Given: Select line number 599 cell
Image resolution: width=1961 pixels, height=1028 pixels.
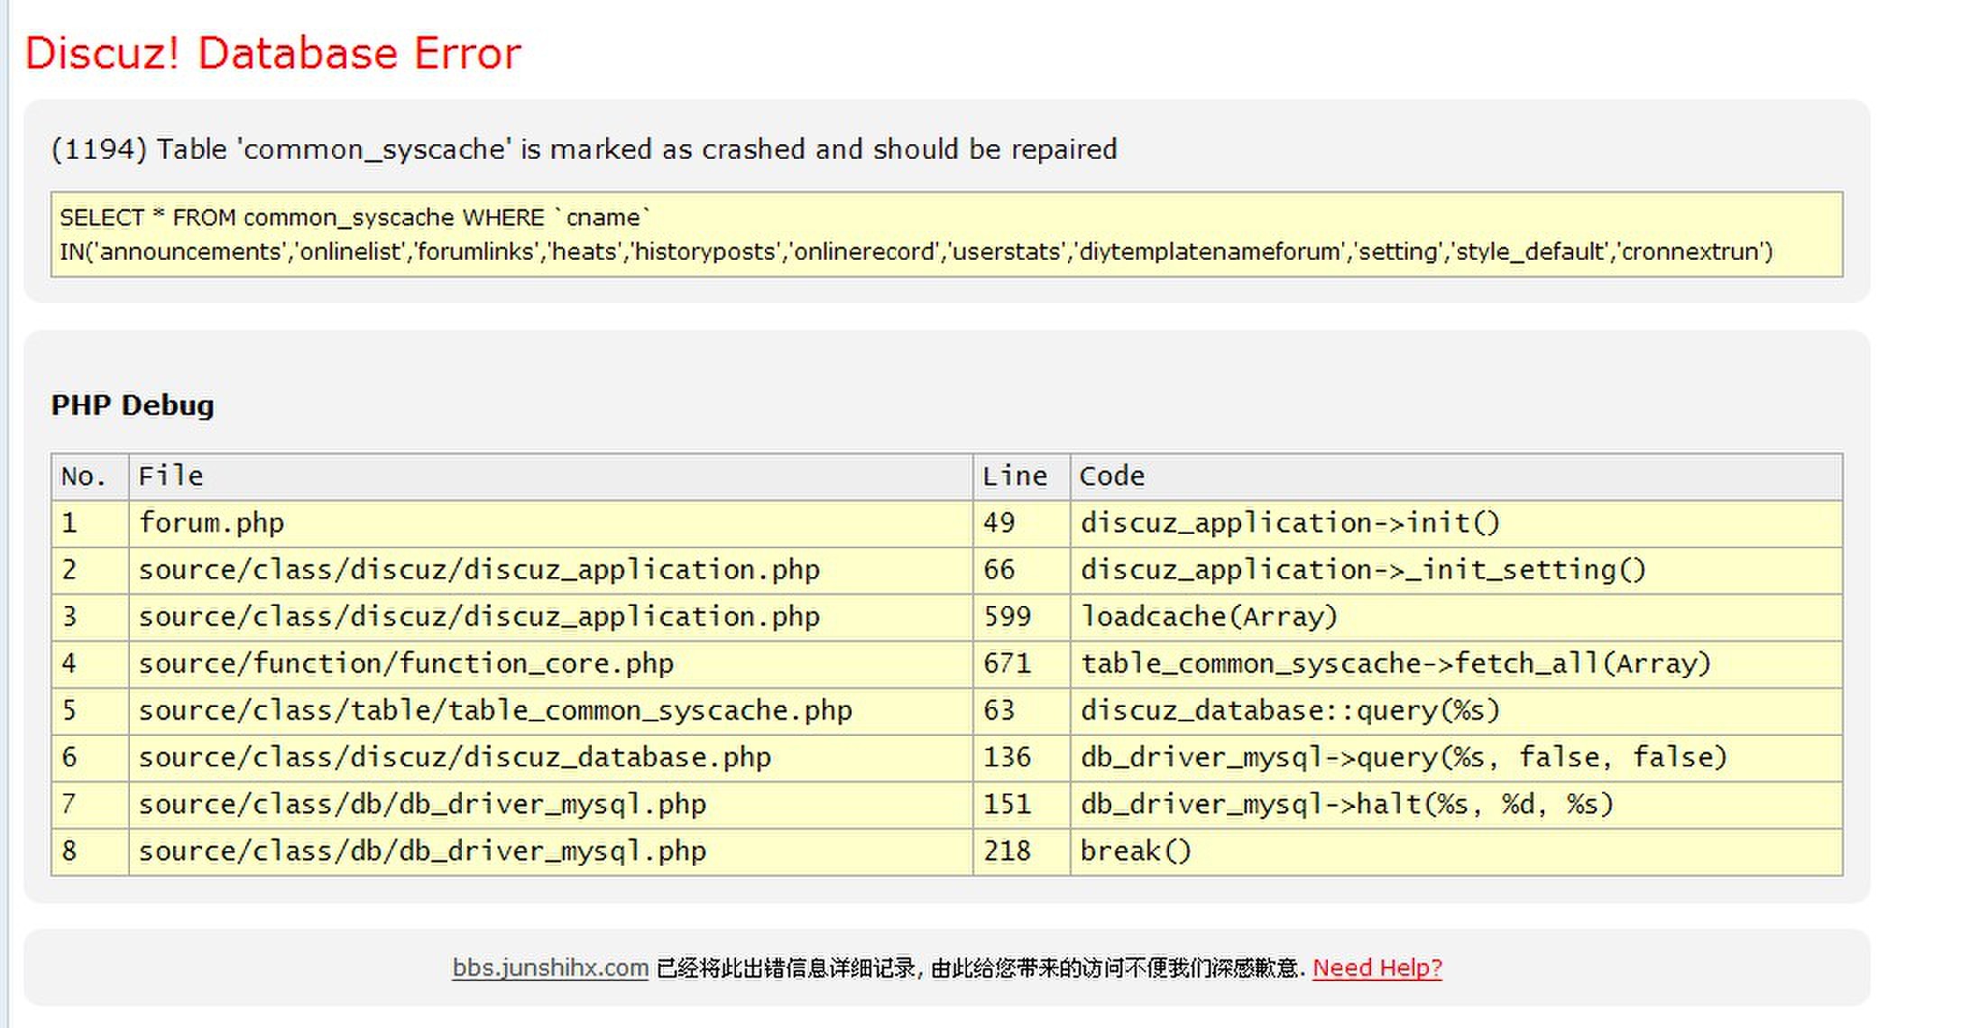Looking at the screenshot, I should tap(1021, 618).
